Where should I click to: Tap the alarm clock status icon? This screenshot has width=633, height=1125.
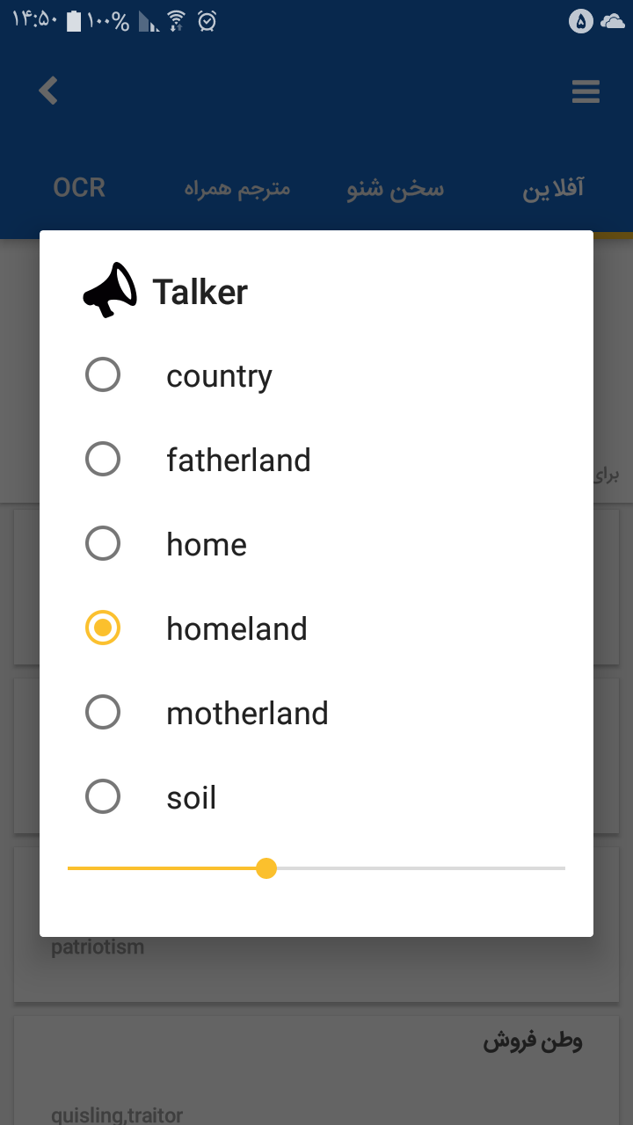tap(207, 21)
